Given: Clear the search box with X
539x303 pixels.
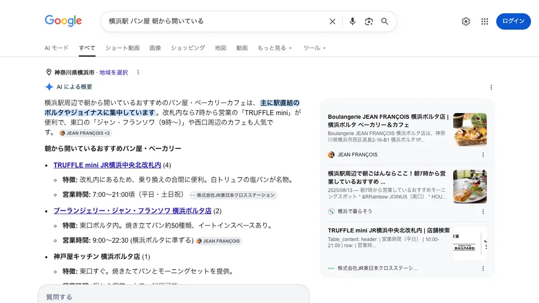Looking at the screenshot, I should (333, 22).
